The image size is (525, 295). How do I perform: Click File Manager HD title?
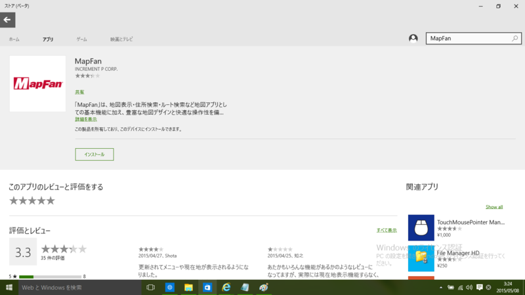(458, 253)
